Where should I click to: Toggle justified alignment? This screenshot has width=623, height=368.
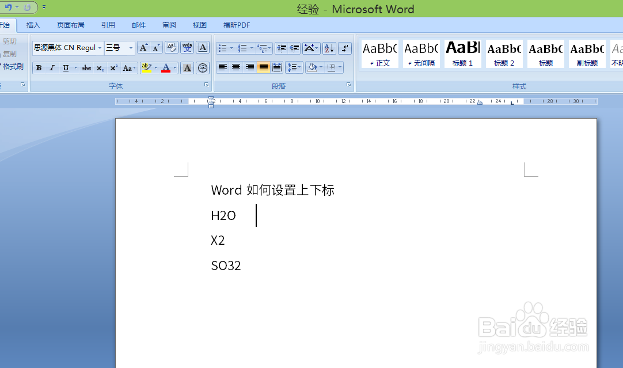click(263, 67)
